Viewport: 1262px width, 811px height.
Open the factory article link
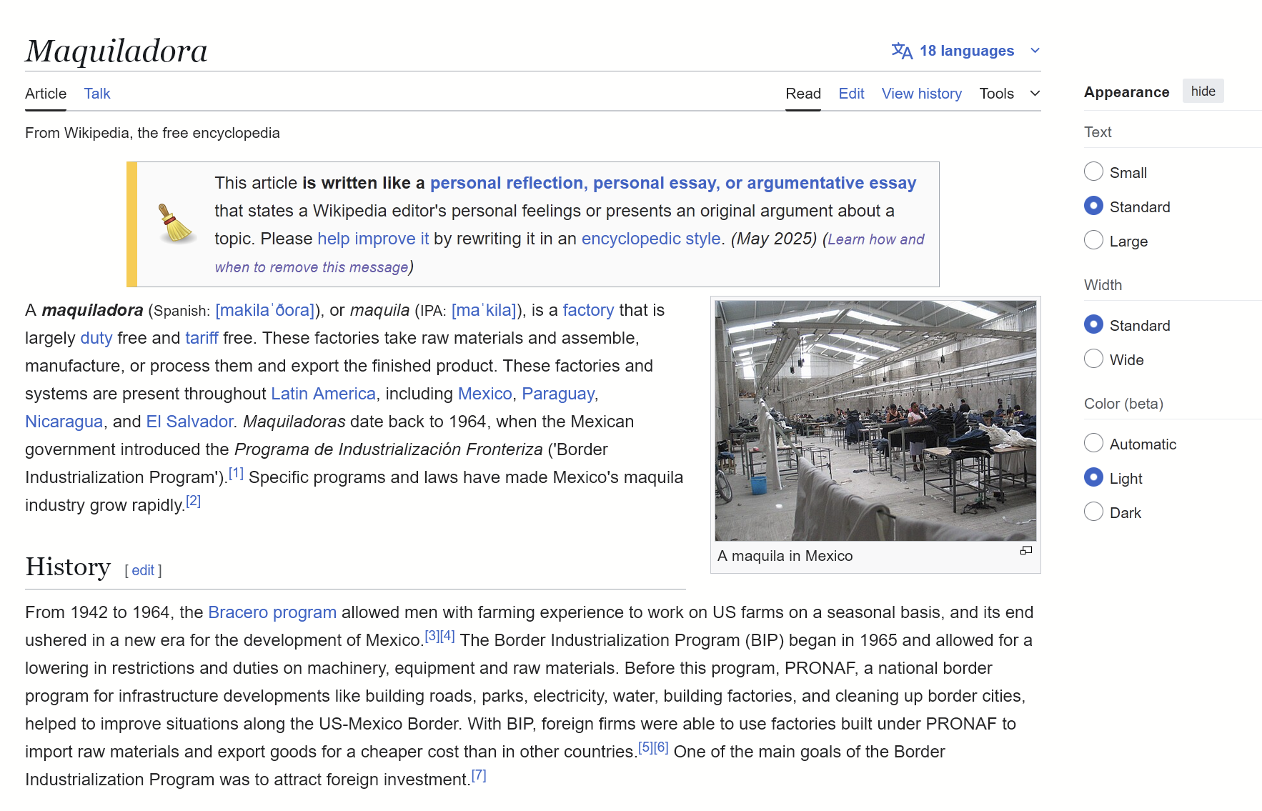tap(588, 310)
